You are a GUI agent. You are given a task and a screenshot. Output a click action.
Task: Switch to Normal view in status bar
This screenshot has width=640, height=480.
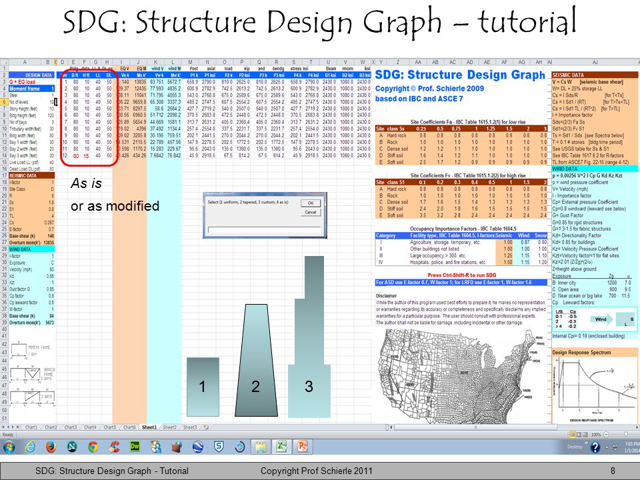(x=573, y=434)
